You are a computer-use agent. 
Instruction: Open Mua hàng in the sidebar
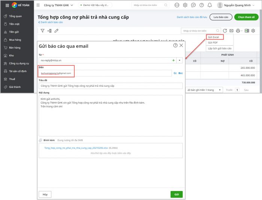(x=14, y=40)
